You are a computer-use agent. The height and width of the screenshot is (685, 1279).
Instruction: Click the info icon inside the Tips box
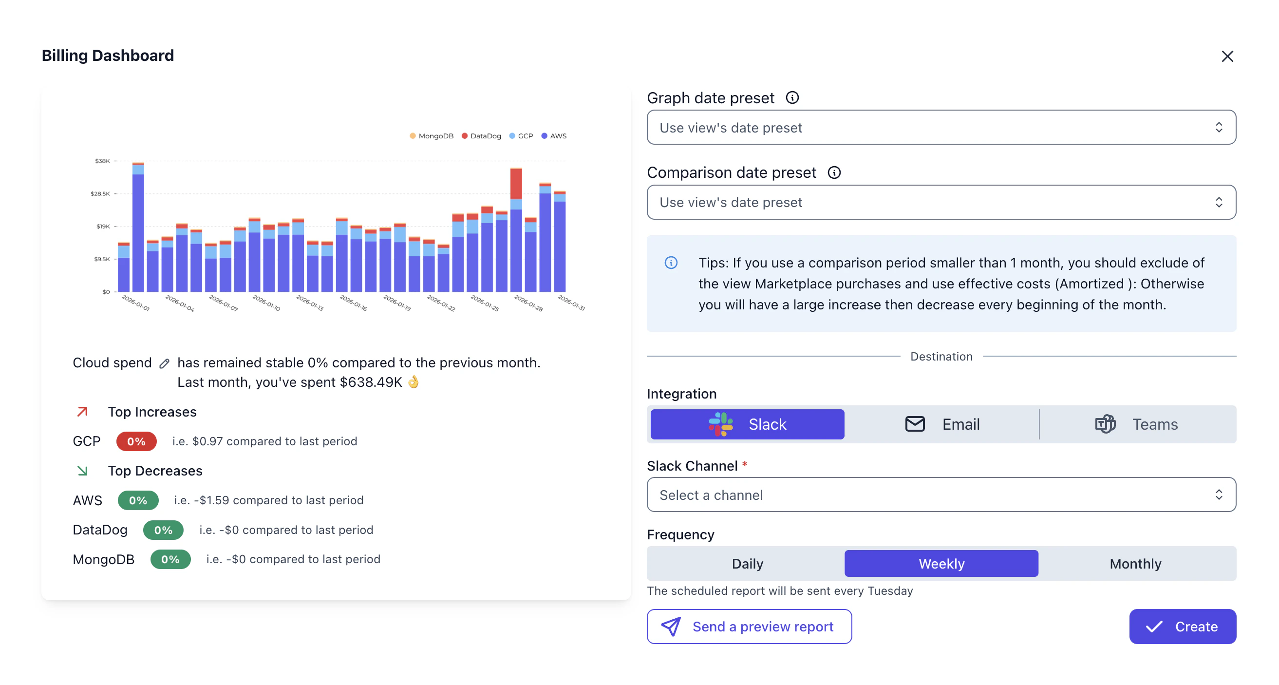tap(671, 262)
